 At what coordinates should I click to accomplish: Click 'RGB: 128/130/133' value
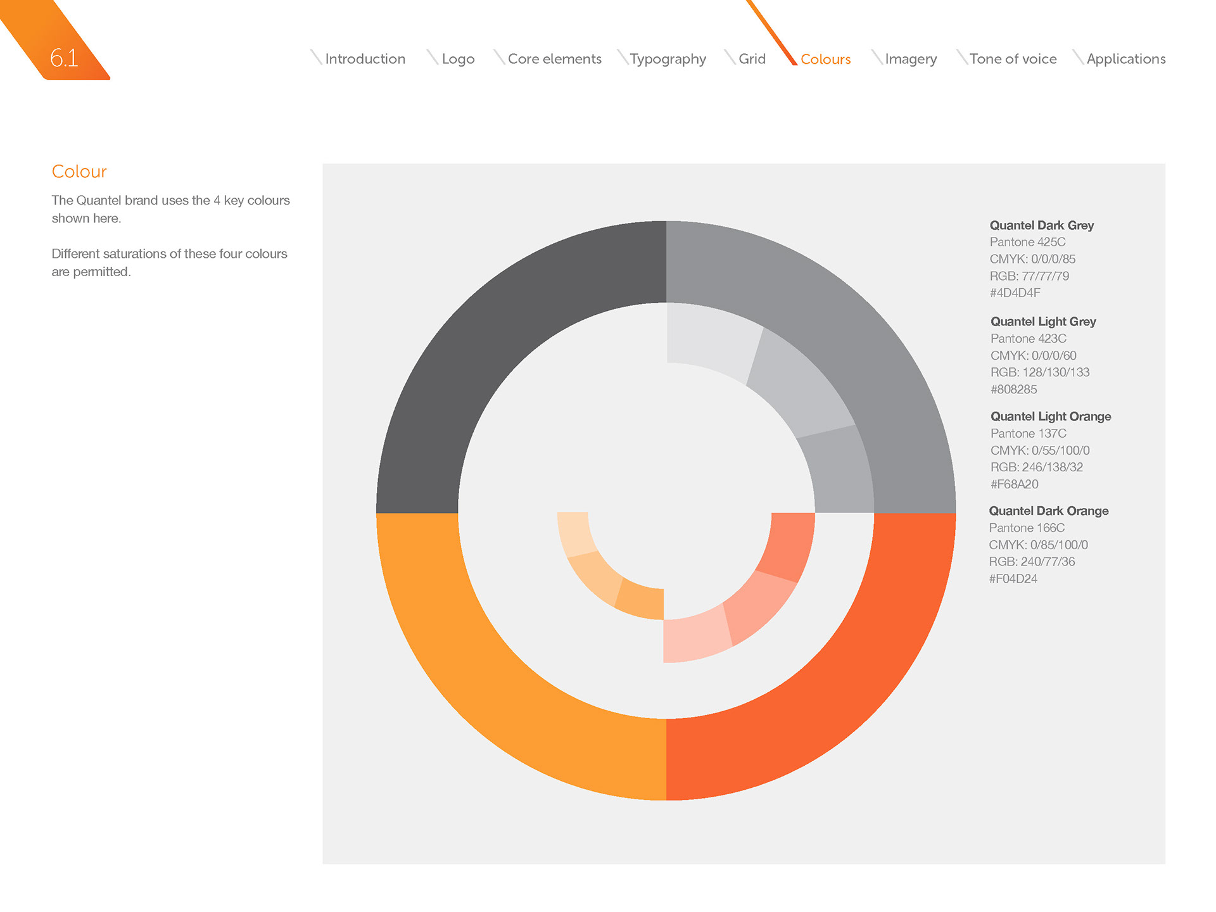(1040, 372)
